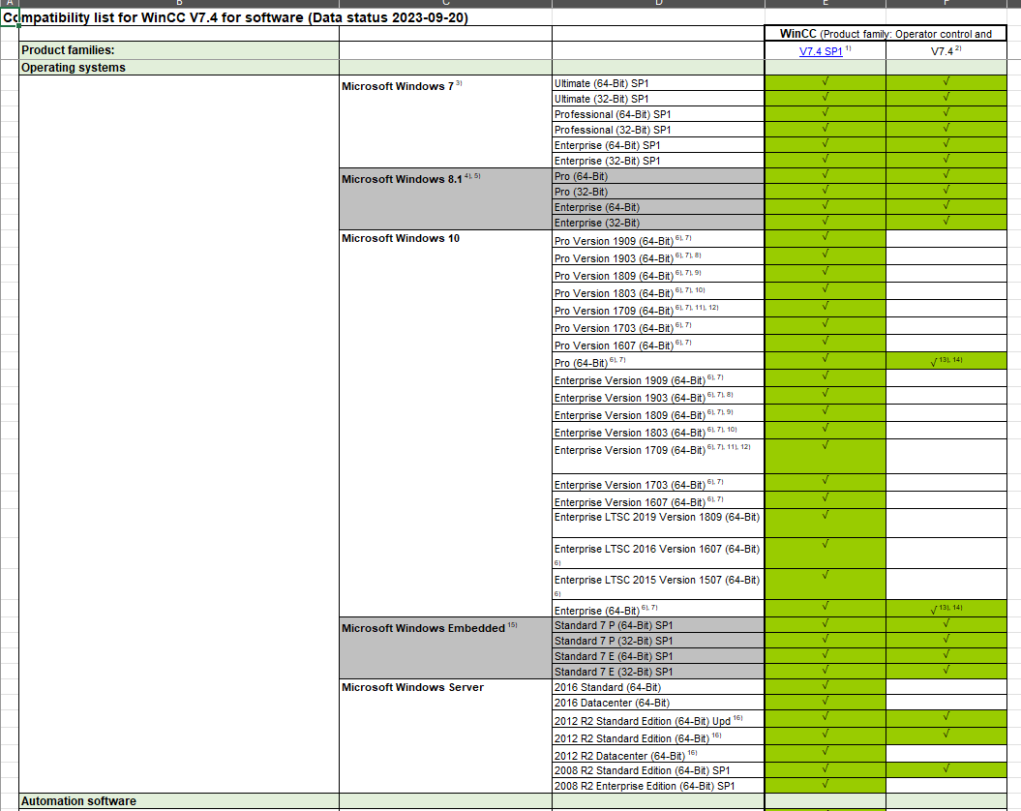Select the 'Microsoft Windows 8.1' cell

[445, 199]
